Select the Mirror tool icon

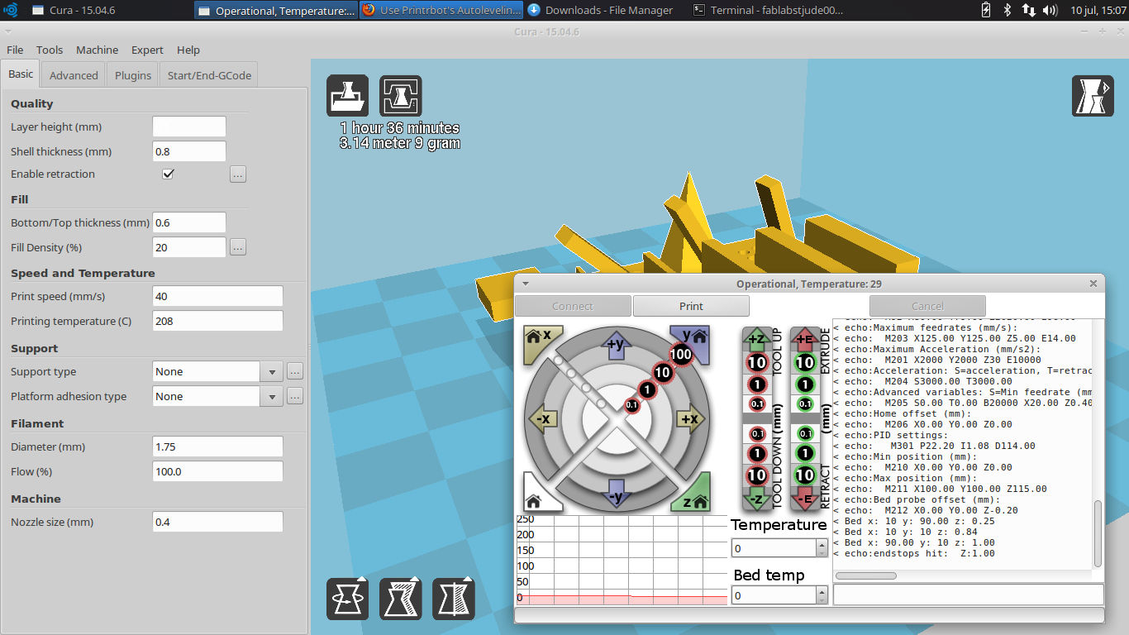[x=454, y=599]
